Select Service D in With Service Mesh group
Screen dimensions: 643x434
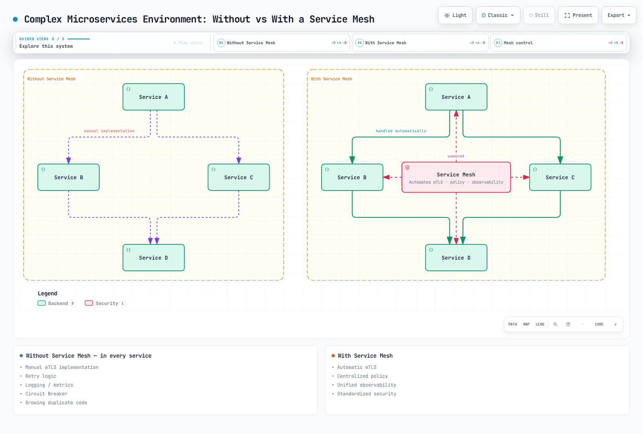tap(456, 258)
